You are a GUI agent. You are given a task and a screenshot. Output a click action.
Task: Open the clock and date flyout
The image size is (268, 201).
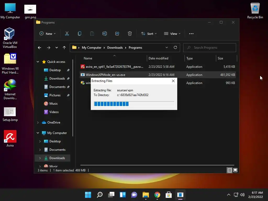click(x=255, y=195)
